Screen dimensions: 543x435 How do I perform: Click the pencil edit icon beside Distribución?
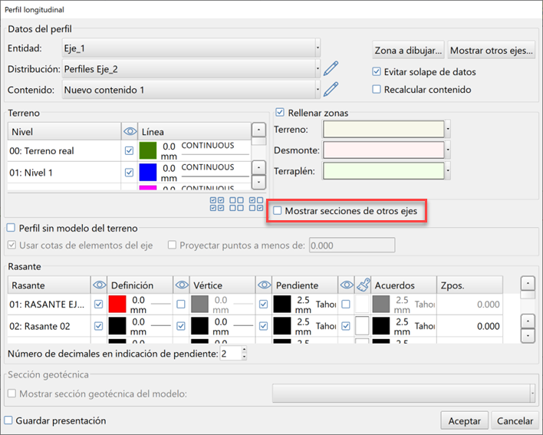tap(331, 69)
